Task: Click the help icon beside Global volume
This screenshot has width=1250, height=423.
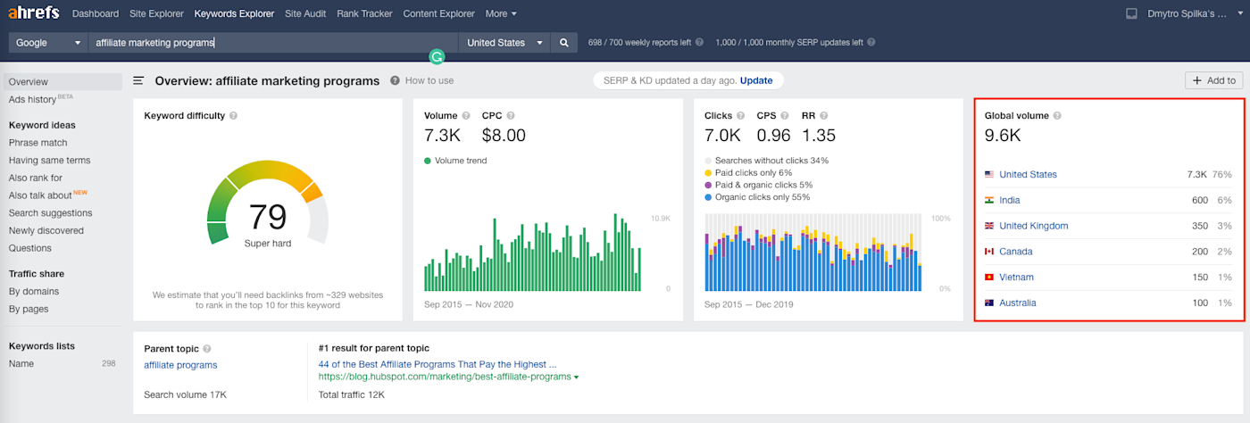Action: point(1057,116)
